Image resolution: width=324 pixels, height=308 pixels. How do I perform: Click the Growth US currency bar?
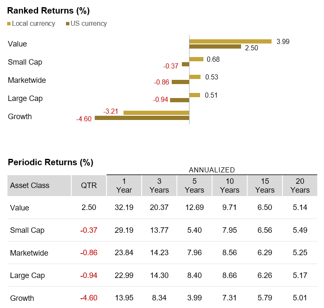[142, 118]
